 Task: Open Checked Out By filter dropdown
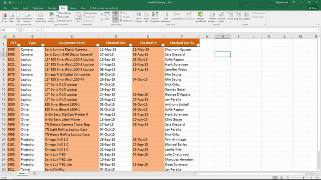point(198,45)
